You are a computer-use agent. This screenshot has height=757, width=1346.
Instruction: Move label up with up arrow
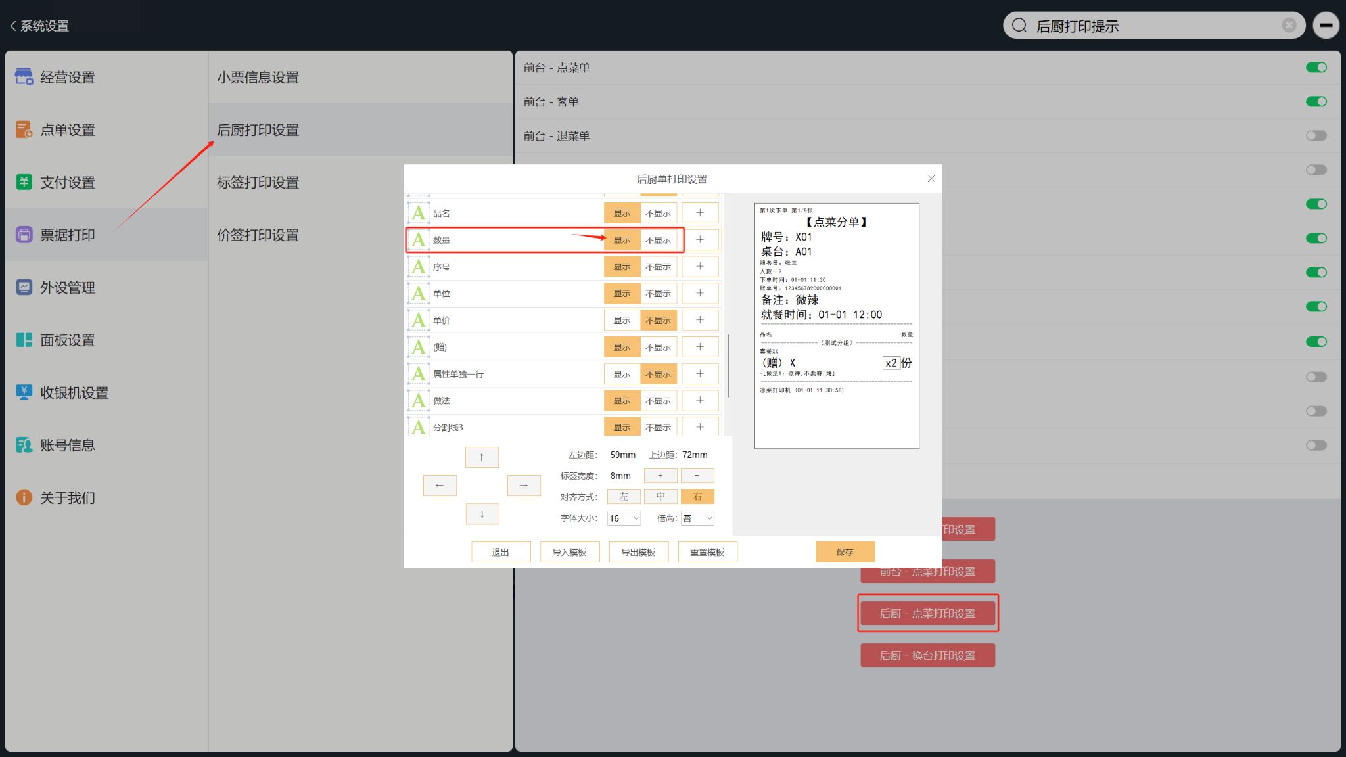482,457
